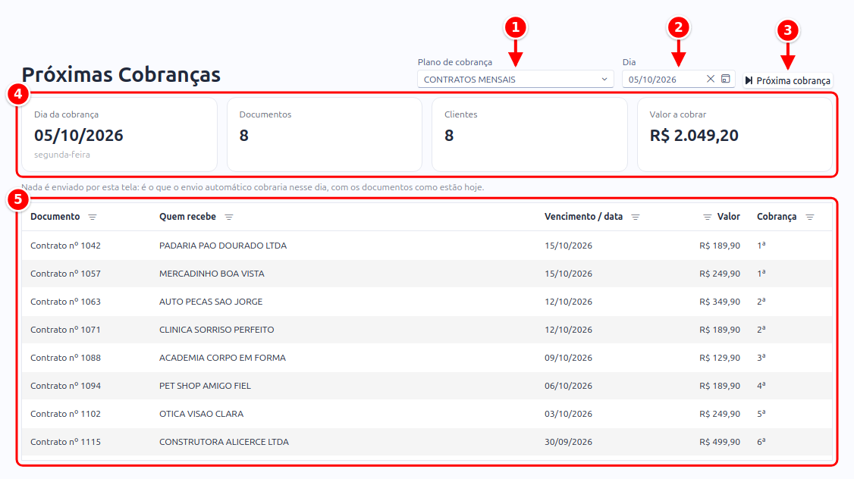This screenshot has height=479, width=854.
Task: Click value R$ 499,90
Action: (720, 442)
